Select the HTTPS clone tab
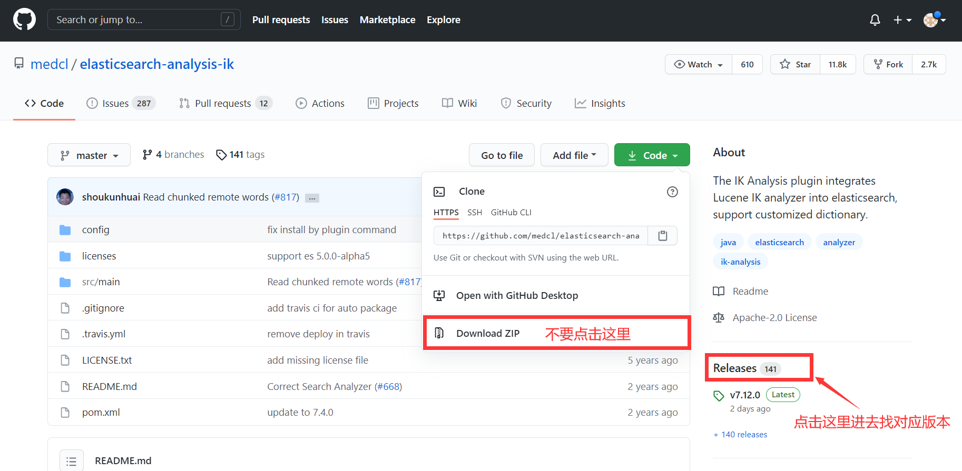Image resolution: width=962 pixels, height=471 pixels. [x=446, y=213]
